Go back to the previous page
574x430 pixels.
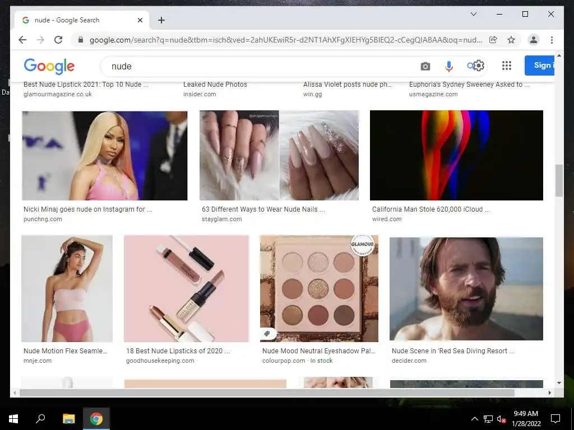click(22, 40)
